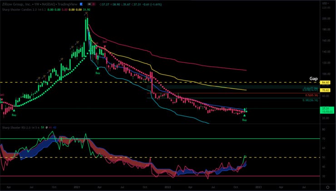Open USD currency selector on price axis
The width and height of the screenshot is (336, 191).
[x=325, y=3]
